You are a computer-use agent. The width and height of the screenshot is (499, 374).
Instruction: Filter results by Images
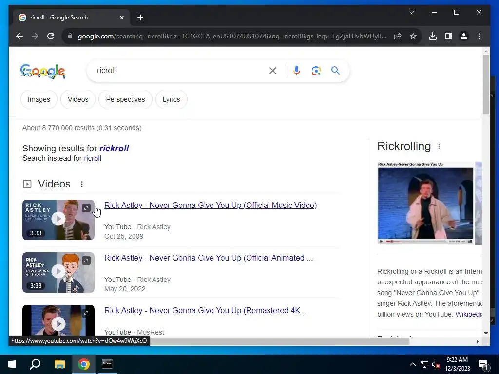39,99
